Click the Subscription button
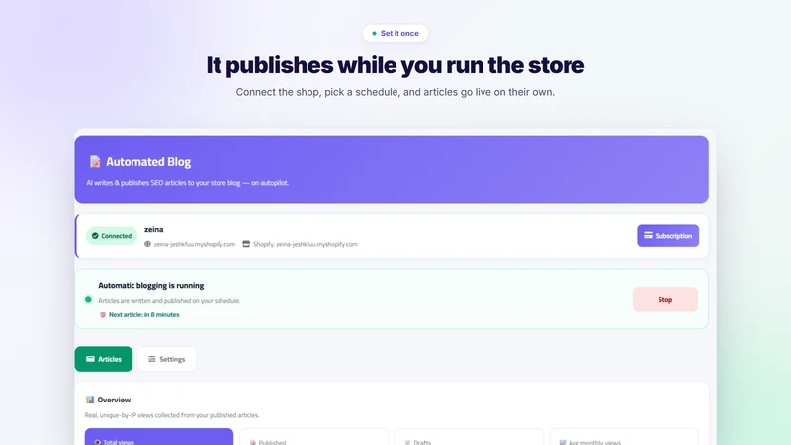 [667, 235]
